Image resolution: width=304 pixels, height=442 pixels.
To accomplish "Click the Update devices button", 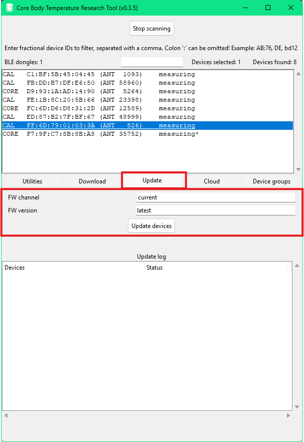I will (151, 226).
